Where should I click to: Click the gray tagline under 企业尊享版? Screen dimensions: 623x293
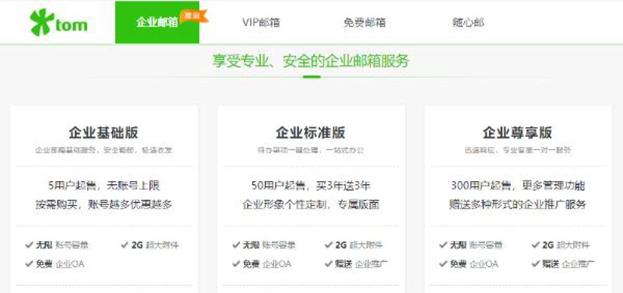click(518, 150)
